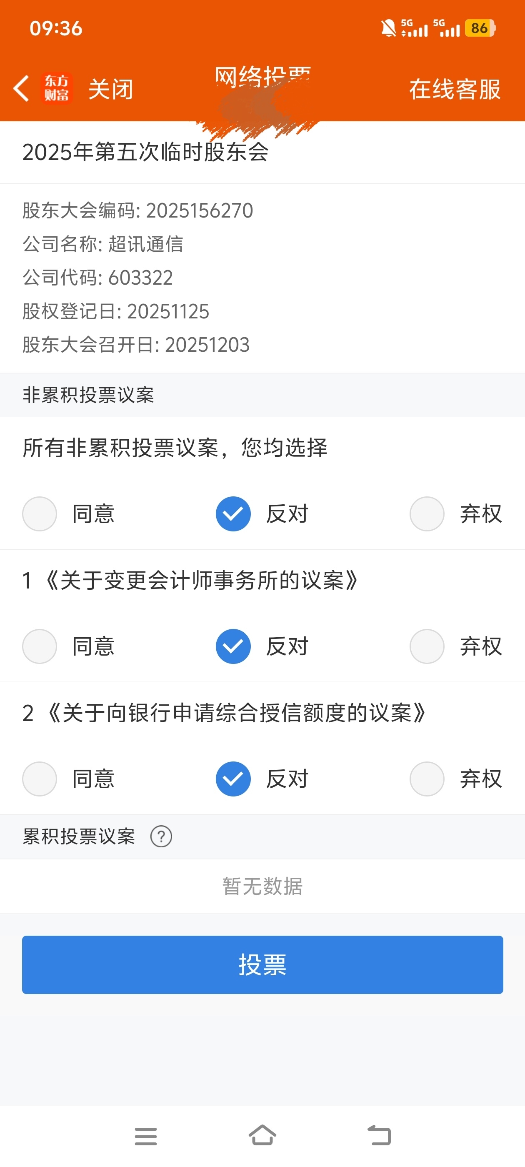Image resolution: width=525 pixels, height=1167 pixels.
Task: Tap the back arrow in header
Action: click(21, 88)
